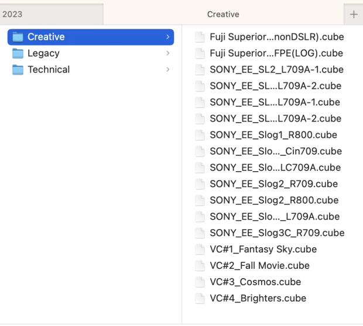Add a new tab with the plus button
363x326 pixels.
[x=354, y=14]
